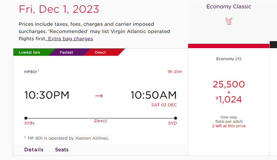Screen dimensions: 277x160
Task: Click the MF801 flight number
Action: click(31, 72)
